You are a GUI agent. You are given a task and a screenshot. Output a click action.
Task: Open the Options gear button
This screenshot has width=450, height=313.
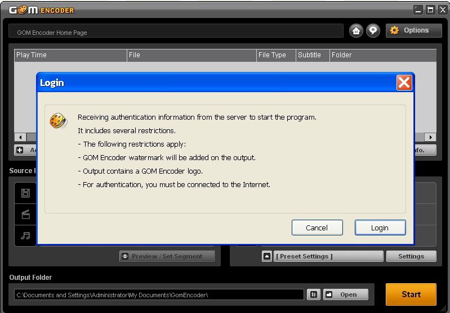[x=410, y=30]
